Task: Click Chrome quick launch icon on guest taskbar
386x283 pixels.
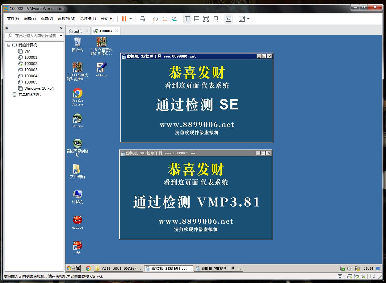Action: [88, 268]
